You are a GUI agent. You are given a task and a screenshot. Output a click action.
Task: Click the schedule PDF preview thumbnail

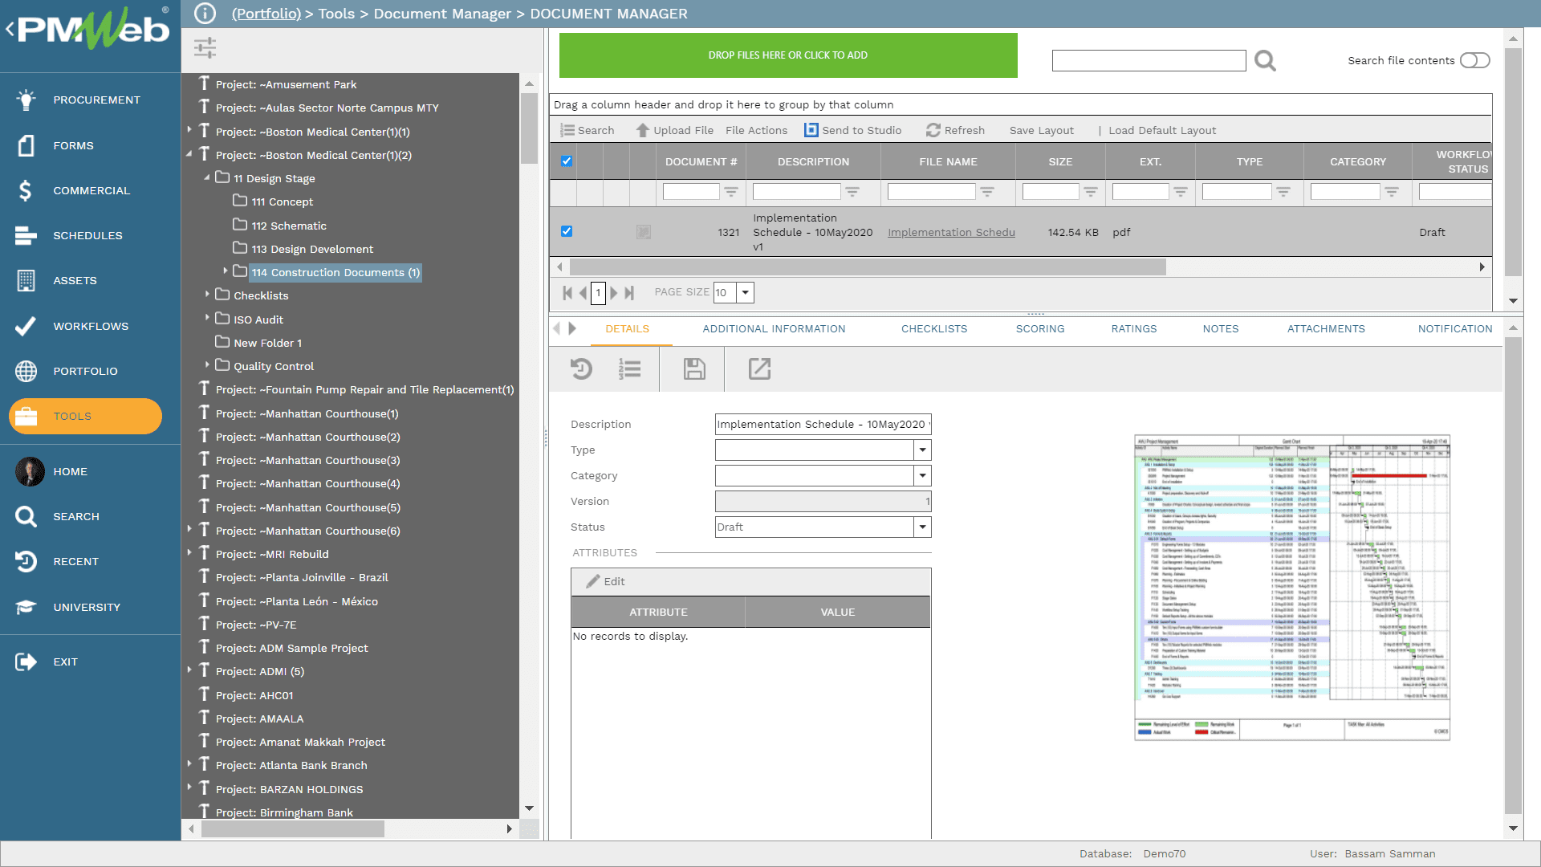click(x=1291, y=588)
